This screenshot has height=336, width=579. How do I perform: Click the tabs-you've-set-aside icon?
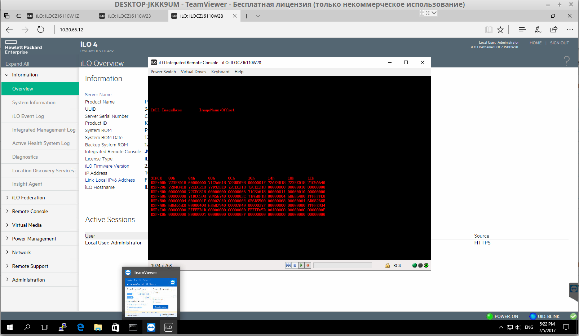7,16
